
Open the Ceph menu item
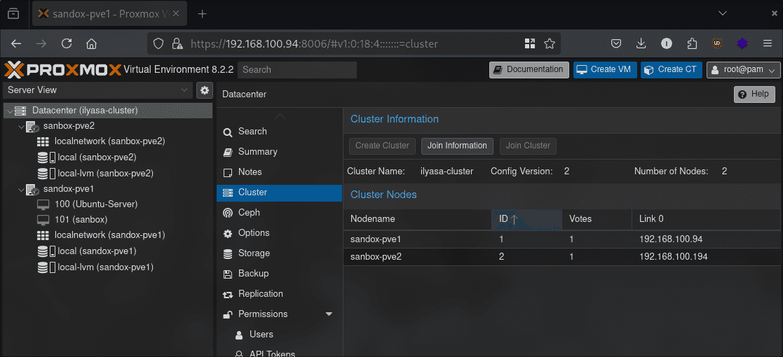(x=249, y=213)
